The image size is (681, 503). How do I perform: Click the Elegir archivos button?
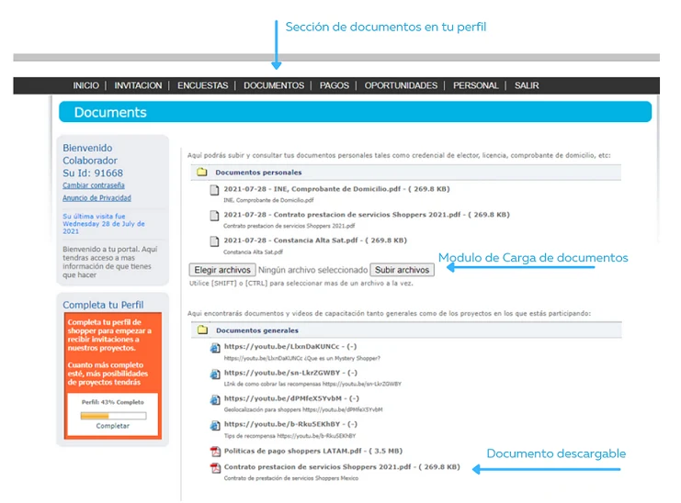(x=222, y=270)
